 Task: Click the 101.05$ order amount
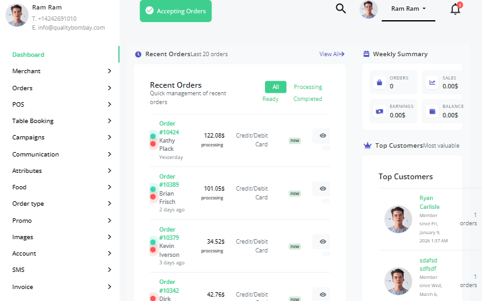[215, 188]
